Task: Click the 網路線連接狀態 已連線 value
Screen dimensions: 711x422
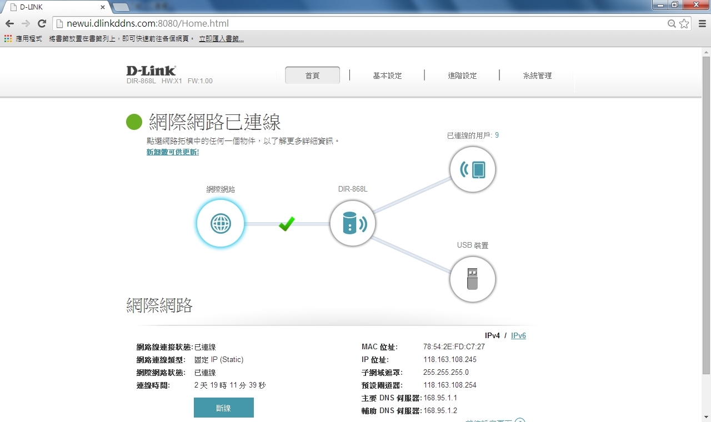Action: point(205,346)
